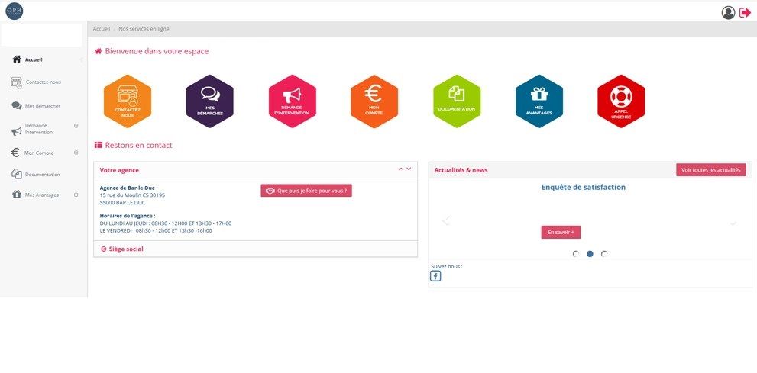The image size is (757, 373).
Task: Open Mes démarches in the sidebar
Action: point(42,106)
